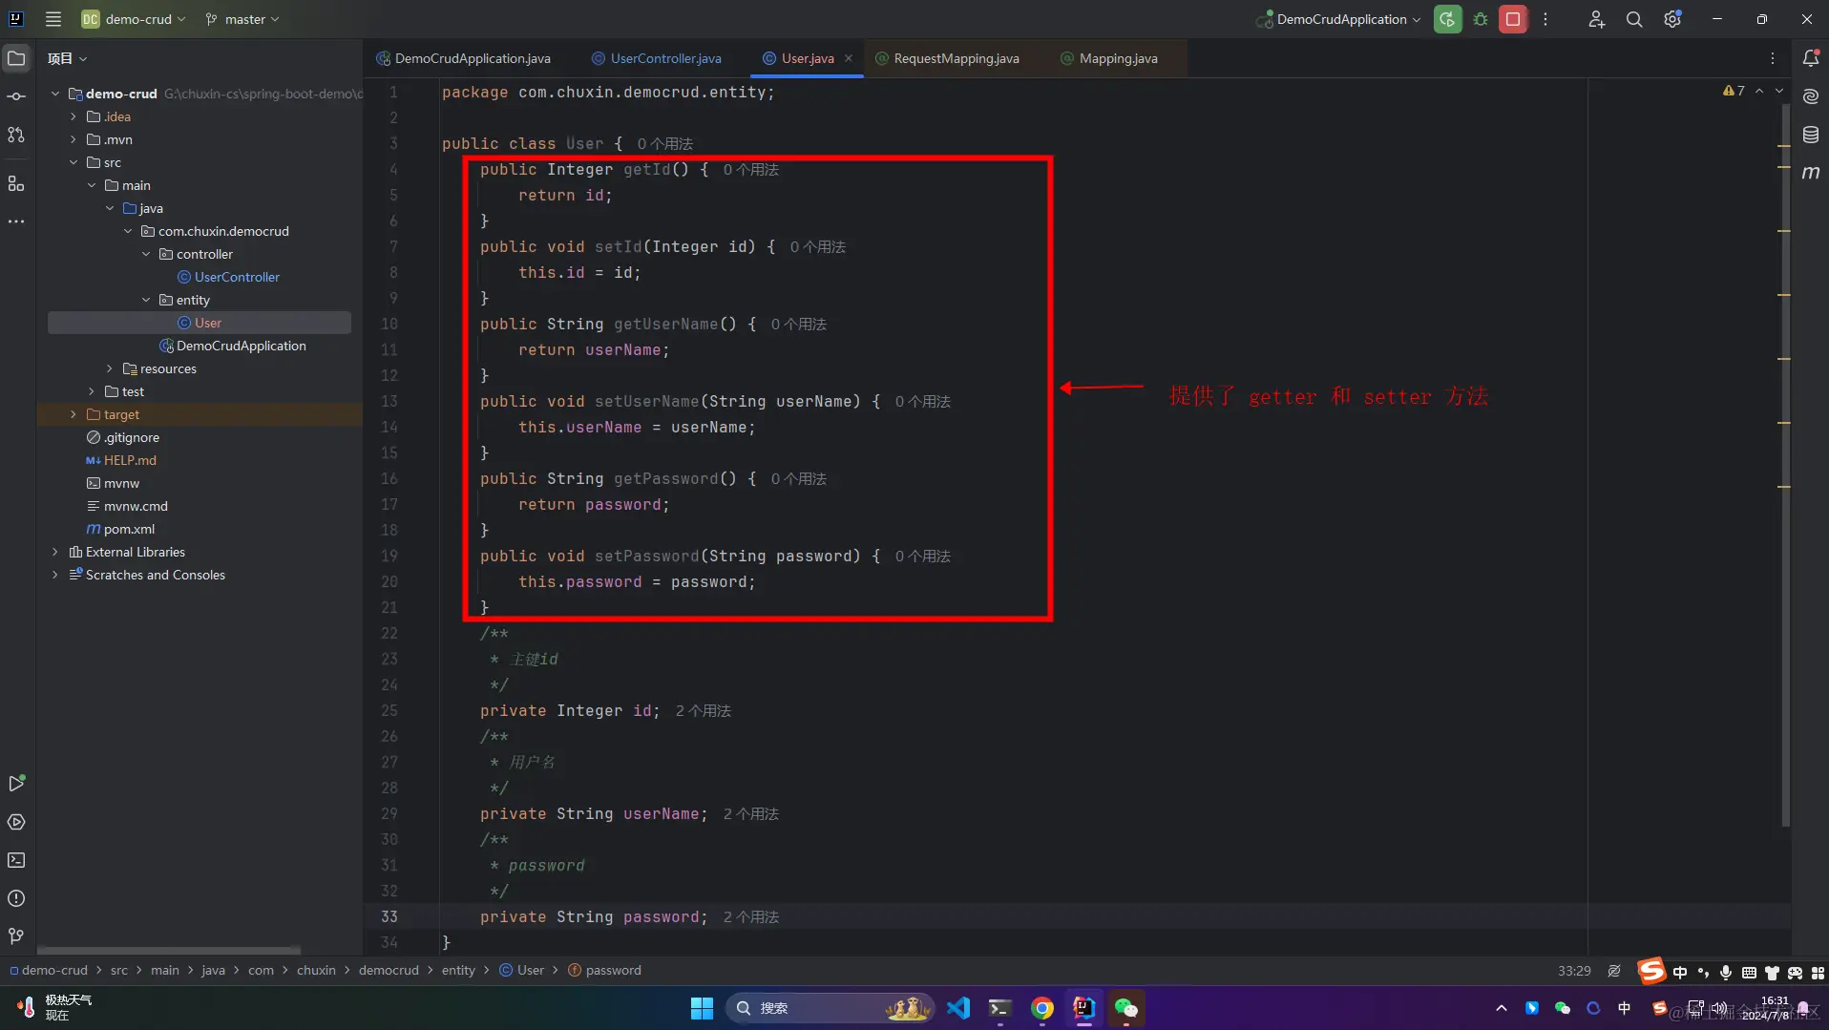Expand the target folder
This screenshot has height=1030, width=1829.
[x=74, y=414]
